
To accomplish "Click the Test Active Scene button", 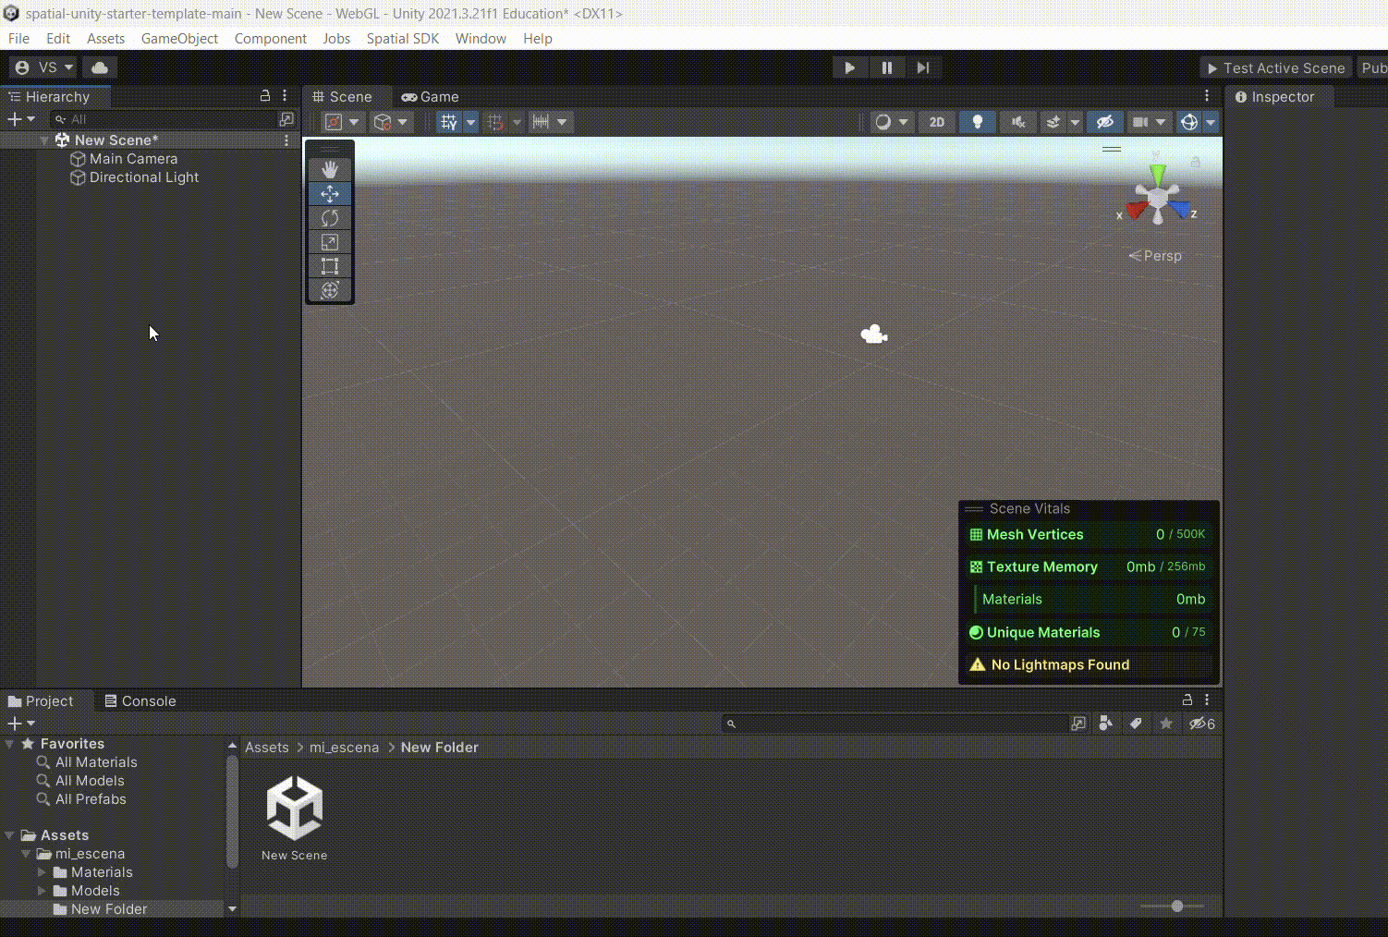I will pos(1275,68).
